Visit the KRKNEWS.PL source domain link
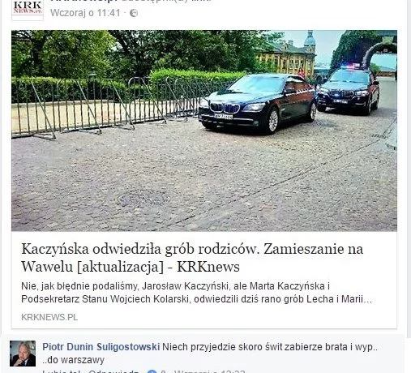411x373 pixels. [49, 317]
